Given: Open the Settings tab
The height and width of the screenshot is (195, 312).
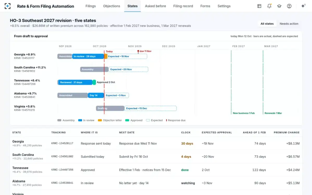Looking at the screenshot, I should (224, 6).
